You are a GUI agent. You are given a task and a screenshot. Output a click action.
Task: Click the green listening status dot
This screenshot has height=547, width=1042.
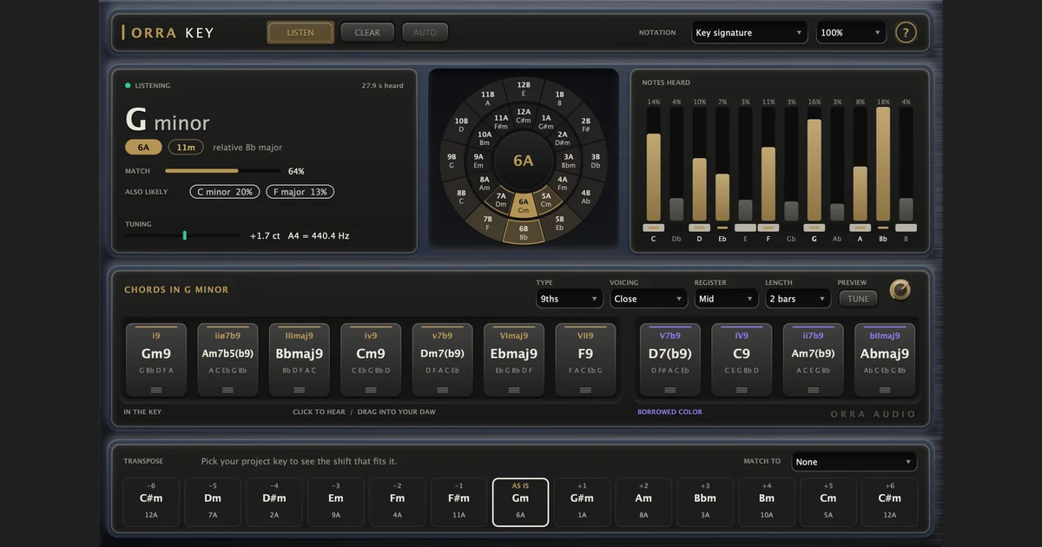click(x=128, y=86)
